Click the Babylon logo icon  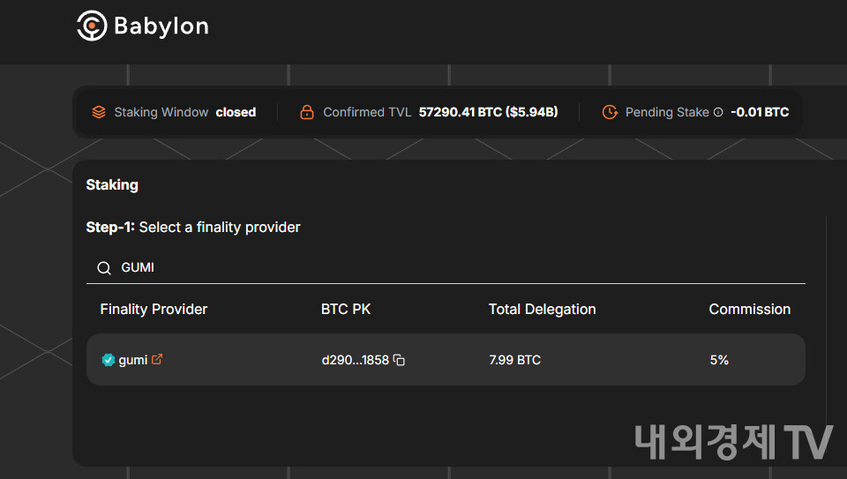(x=92, y=26)
